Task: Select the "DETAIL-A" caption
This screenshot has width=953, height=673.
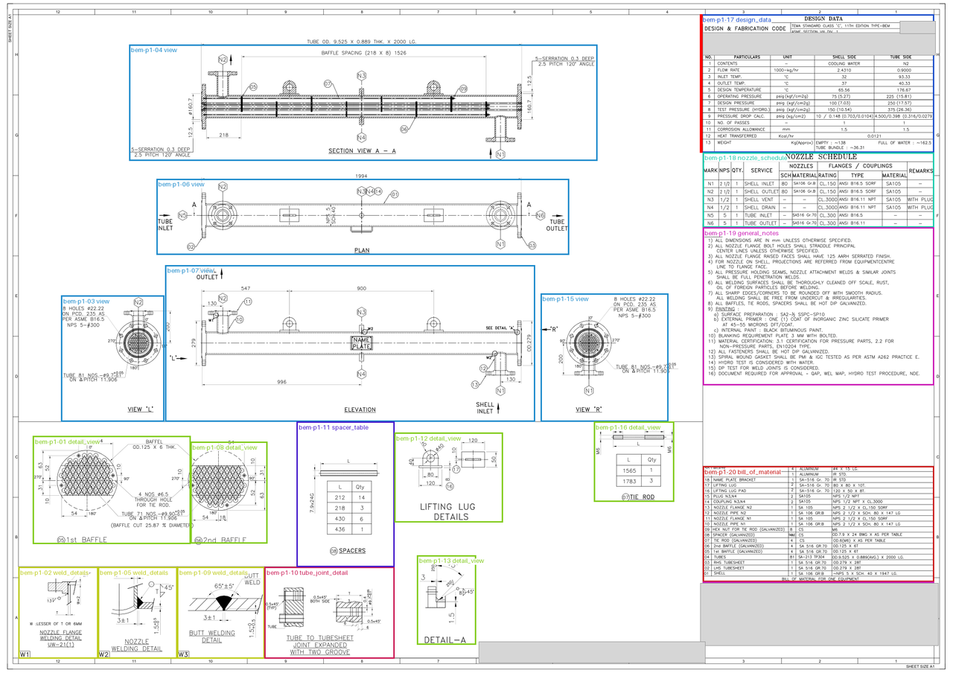Action: [x=444, y=639]
